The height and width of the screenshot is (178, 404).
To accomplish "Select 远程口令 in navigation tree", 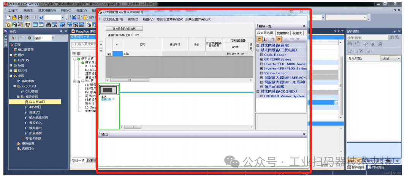I will click(x=28, y=149).
